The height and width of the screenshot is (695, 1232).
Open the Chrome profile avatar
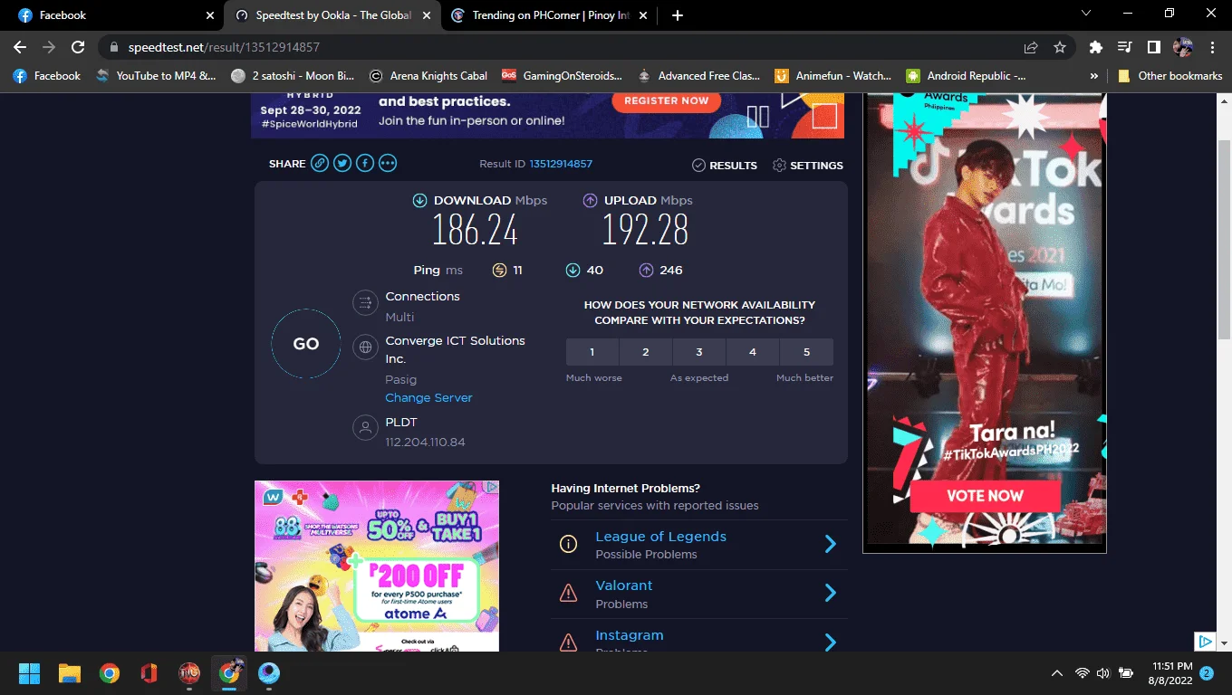click(x=1182, y=47)
